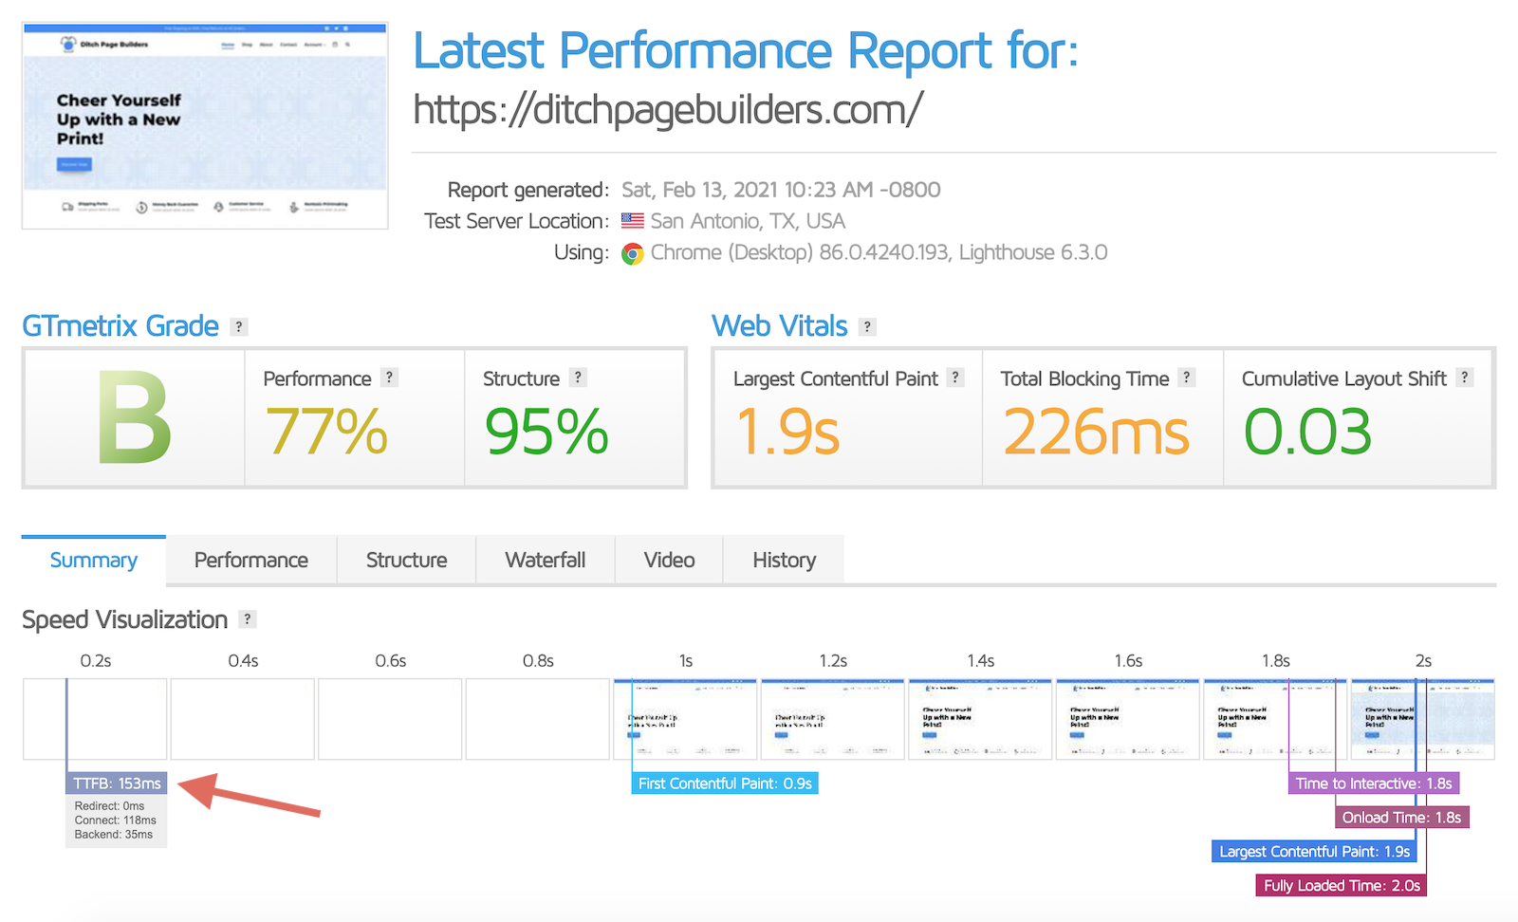Click the site screenshot thumbnail
1518x922 pixels.
tap(205, 126)
